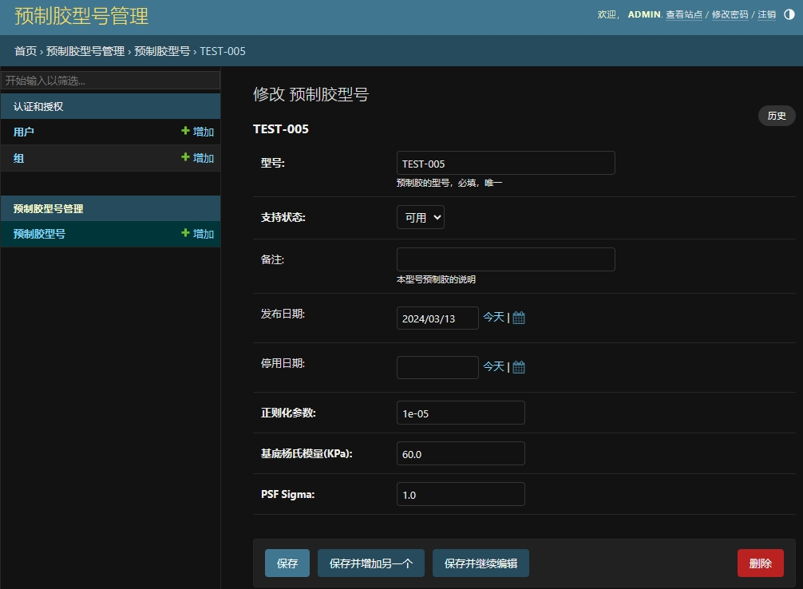Open calendar picker for 发布日期
The width and height of the screenshot is (803, 589).
[519, 318]
